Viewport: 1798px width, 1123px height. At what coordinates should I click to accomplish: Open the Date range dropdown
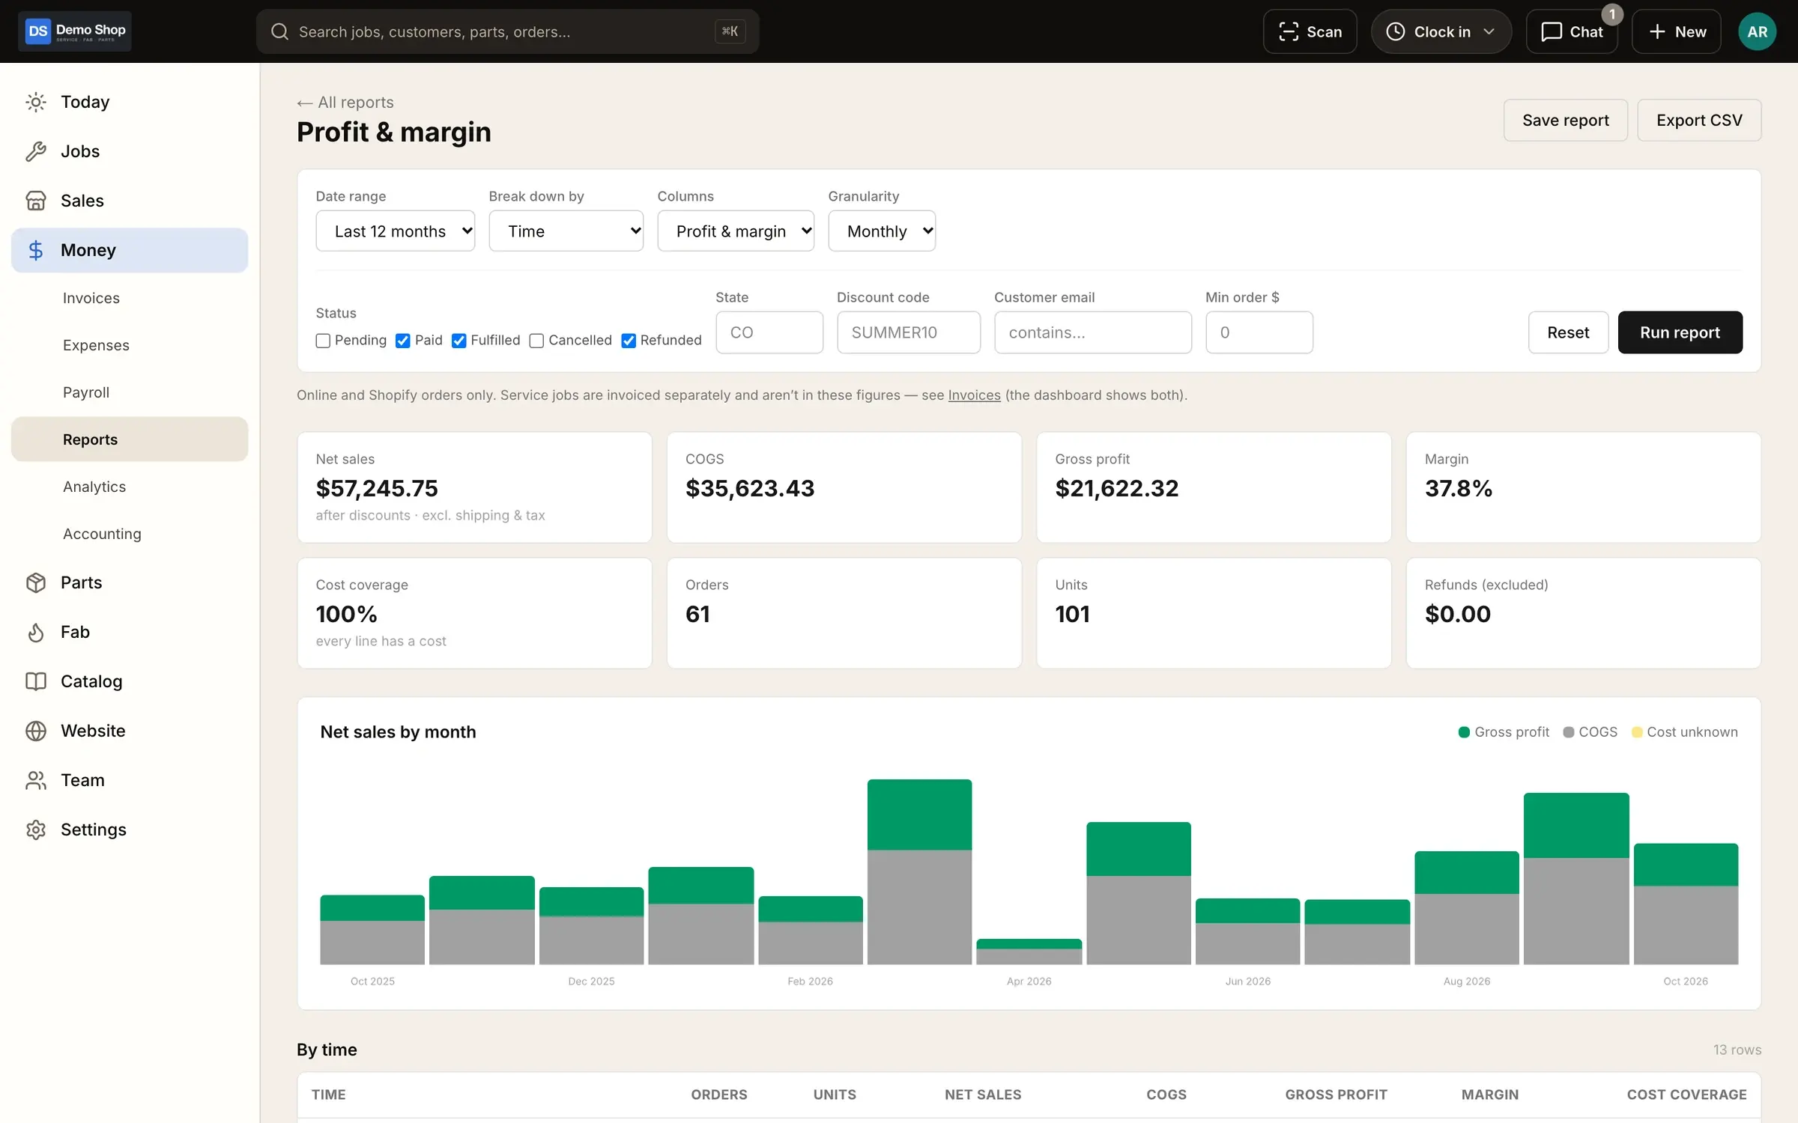pyautogui.click(x=396, y=231)
